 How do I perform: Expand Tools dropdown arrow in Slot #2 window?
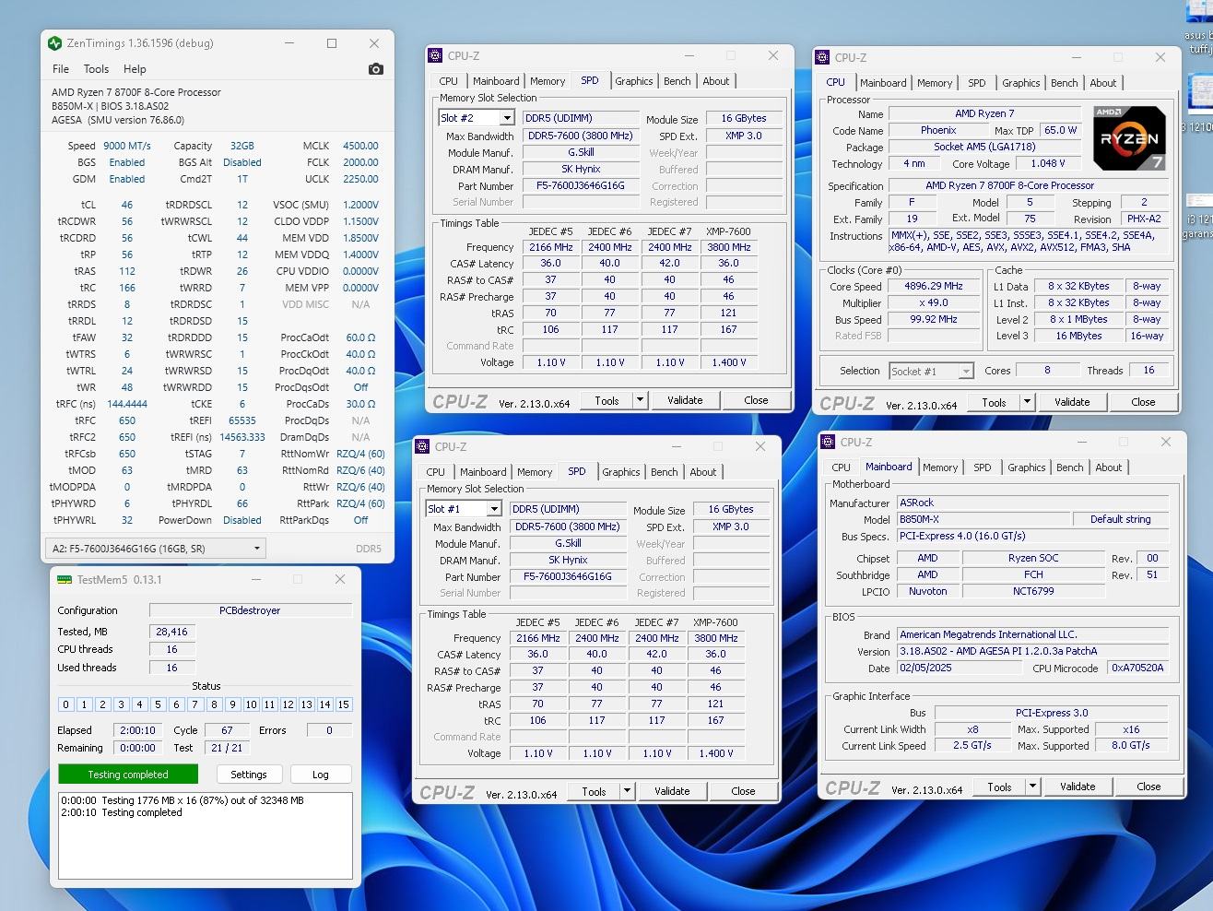[640, 400]
